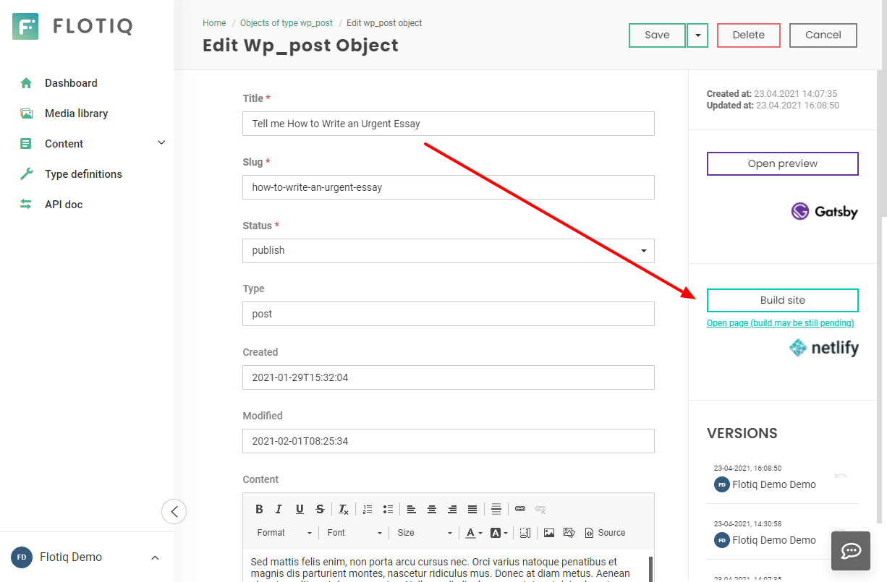Viewport: 887px width, 582px height.
Task: Open the live chat bubble icon
Action: pyautogui.click(x=851, y=551)
